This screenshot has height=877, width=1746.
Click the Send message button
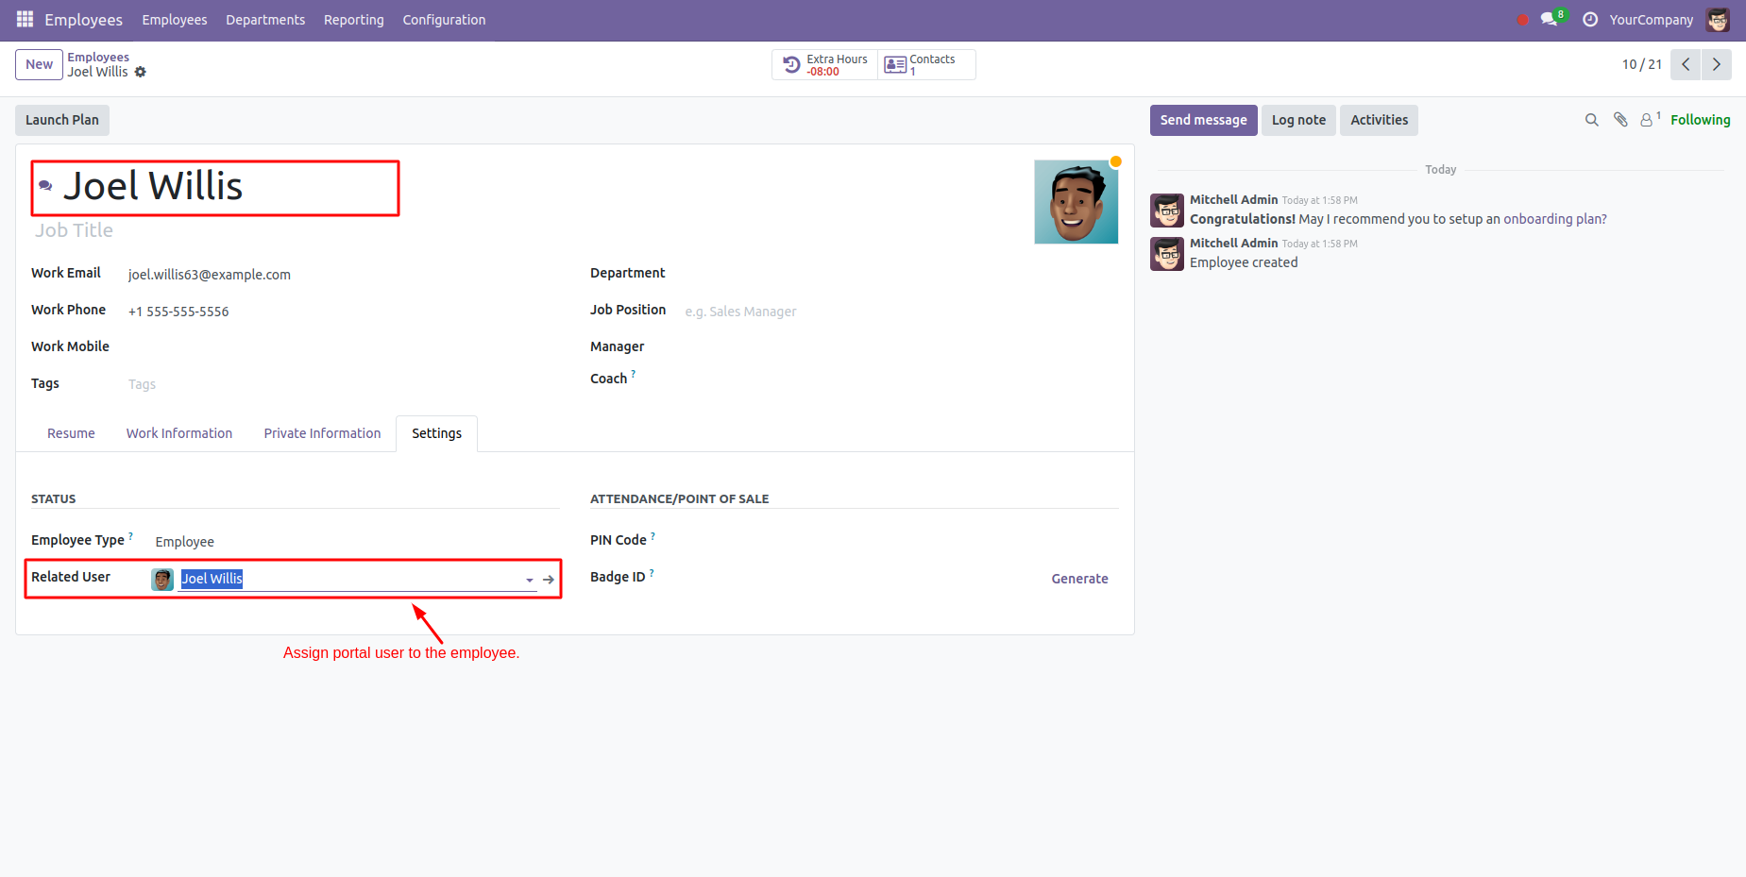tap(1203, 120)
